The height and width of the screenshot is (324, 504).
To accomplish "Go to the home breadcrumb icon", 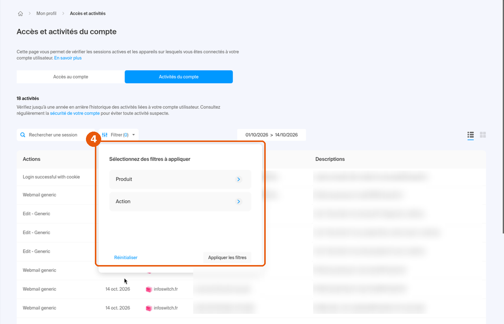I will pos(20,14).
